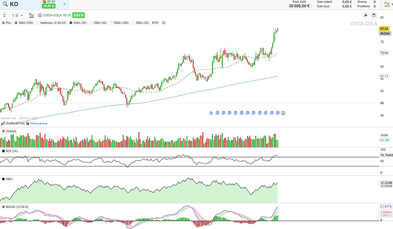Select the RSI (14) panel label
Image resolution: width=393 pixels, height=229 pixels.
(x=12, y=151)
